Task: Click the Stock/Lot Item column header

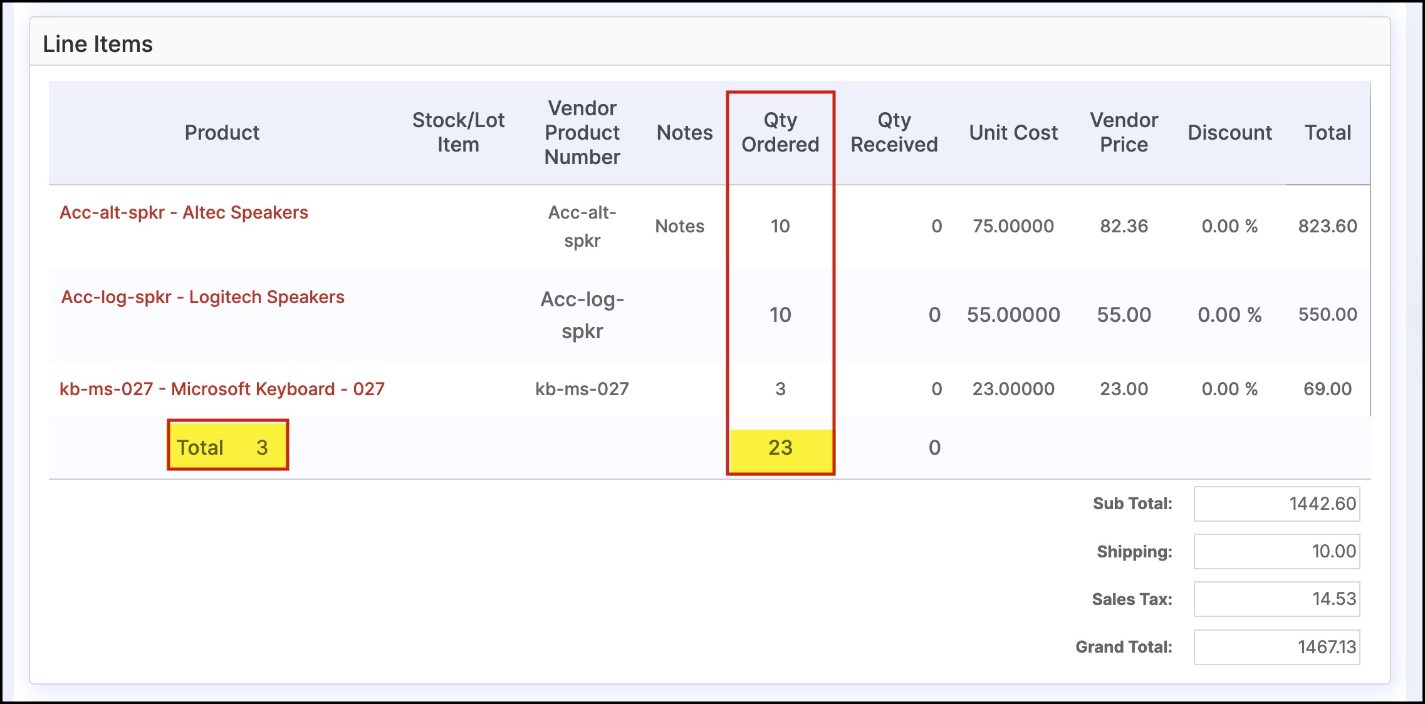Action: (458, 132)
